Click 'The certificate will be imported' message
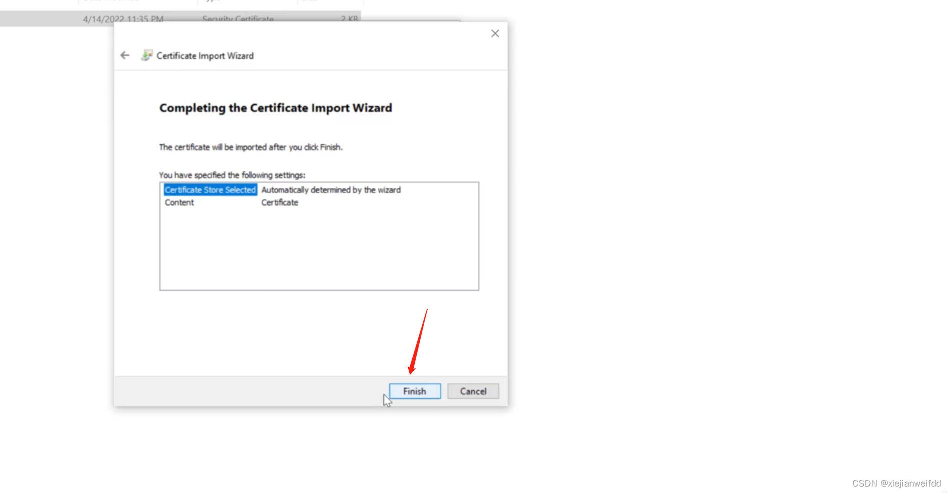The width and height of the screenshot is (948, 493). [251, 147]
